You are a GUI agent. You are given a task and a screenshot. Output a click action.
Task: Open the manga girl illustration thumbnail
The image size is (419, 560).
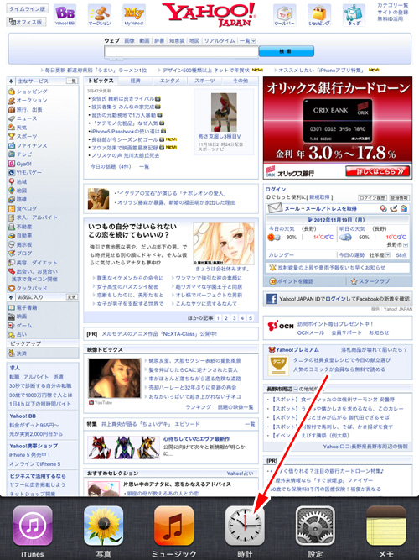224,243
